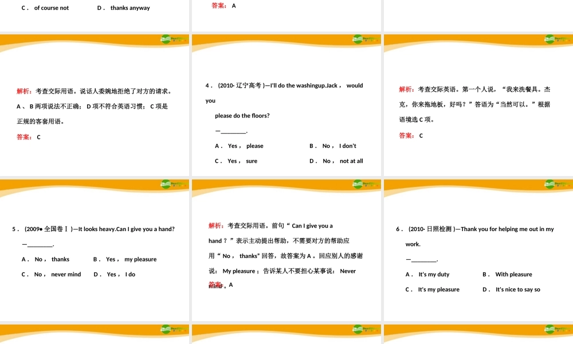Select option 'B. Yes, my pleasure'
This screenshot has width=573, height=344.
pos(125,259)
